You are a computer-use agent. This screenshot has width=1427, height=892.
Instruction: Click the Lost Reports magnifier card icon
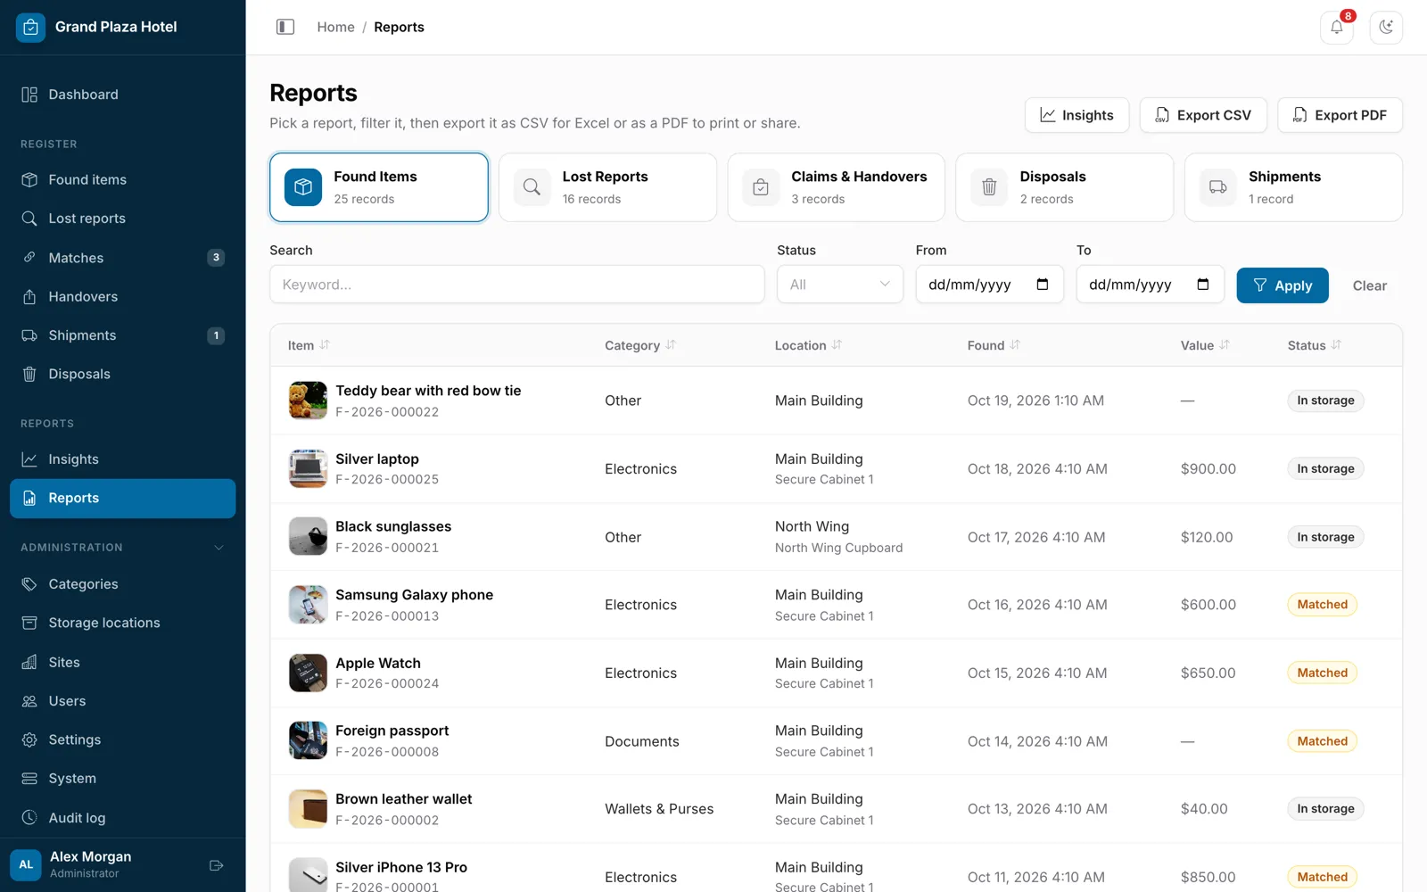[x=532, y=187]
